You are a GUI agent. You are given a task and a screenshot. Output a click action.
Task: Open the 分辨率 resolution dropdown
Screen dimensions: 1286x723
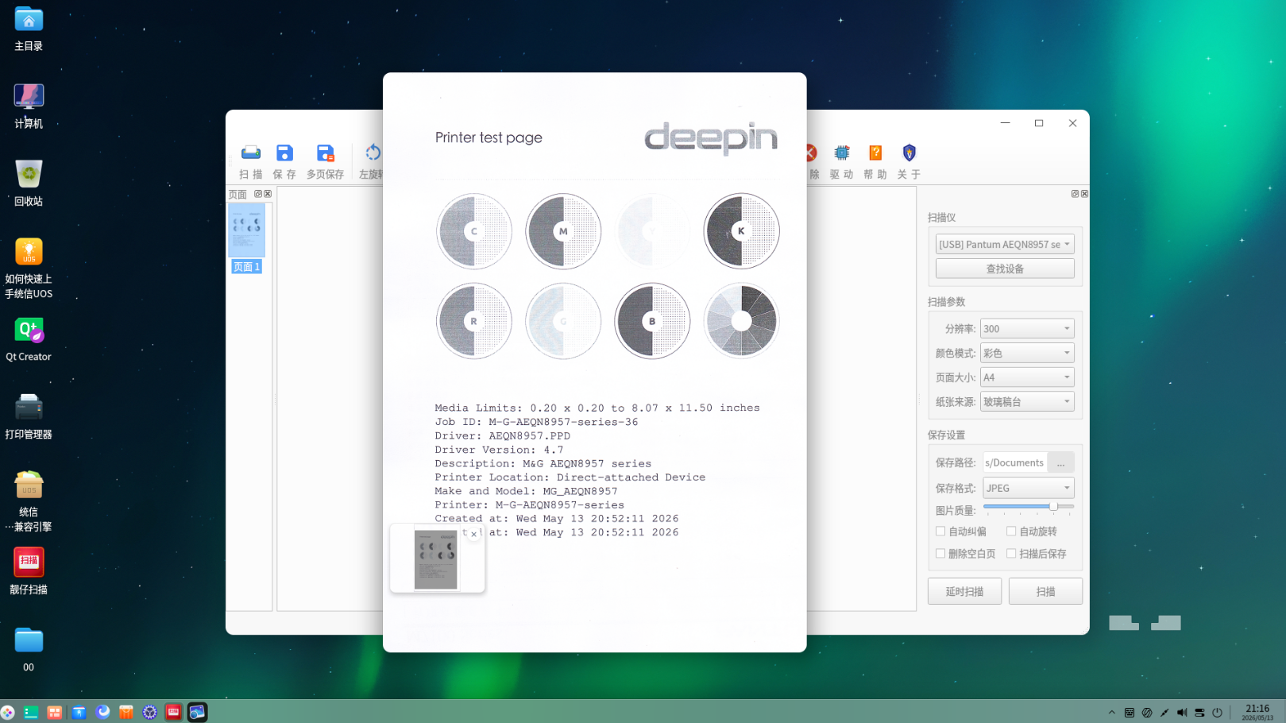coord(1027,329)
